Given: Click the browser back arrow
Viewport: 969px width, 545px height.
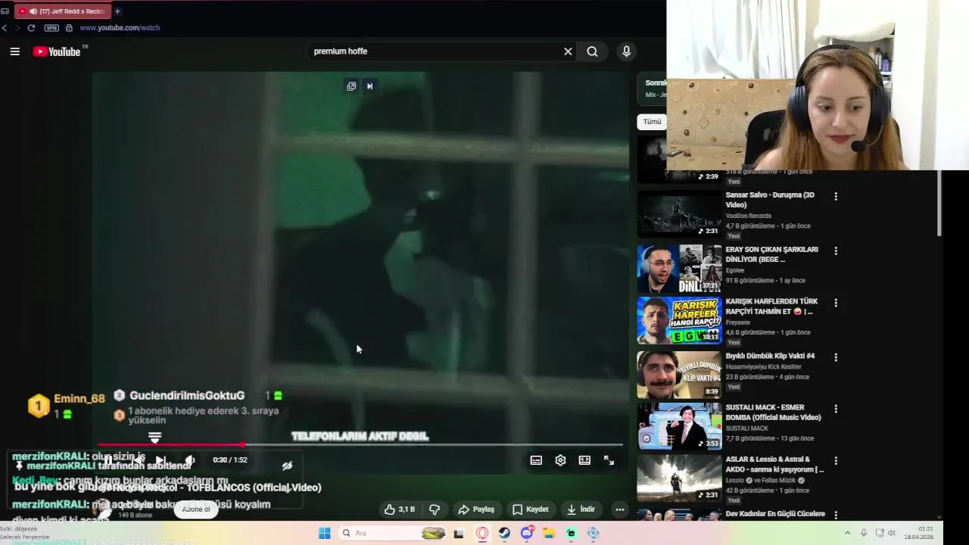Looking at the screenshot, I should tap(5, 28).
